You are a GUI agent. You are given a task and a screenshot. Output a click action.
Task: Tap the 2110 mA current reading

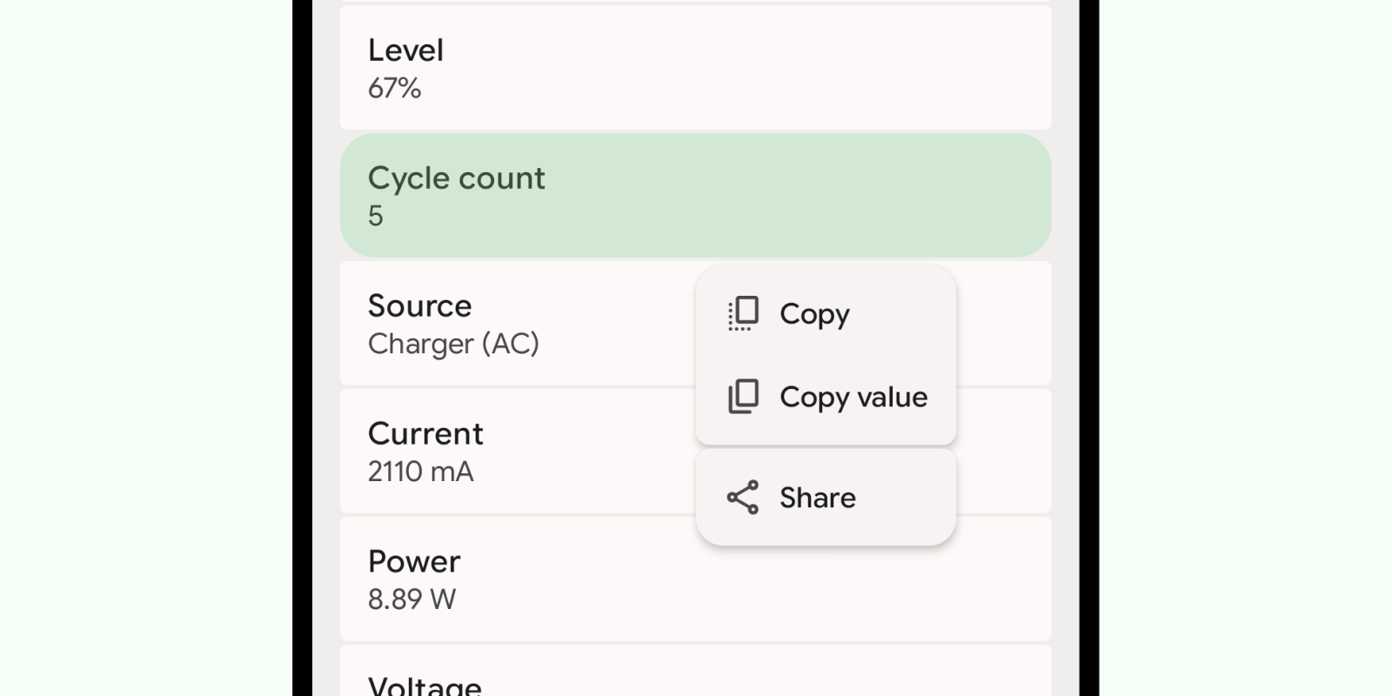coord(420,472)
